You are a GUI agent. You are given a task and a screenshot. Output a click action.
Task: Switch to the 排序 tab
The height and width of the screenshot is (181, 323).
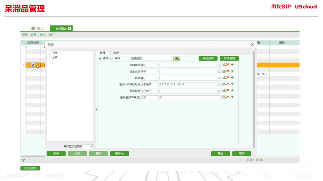(x=116, y=53)
